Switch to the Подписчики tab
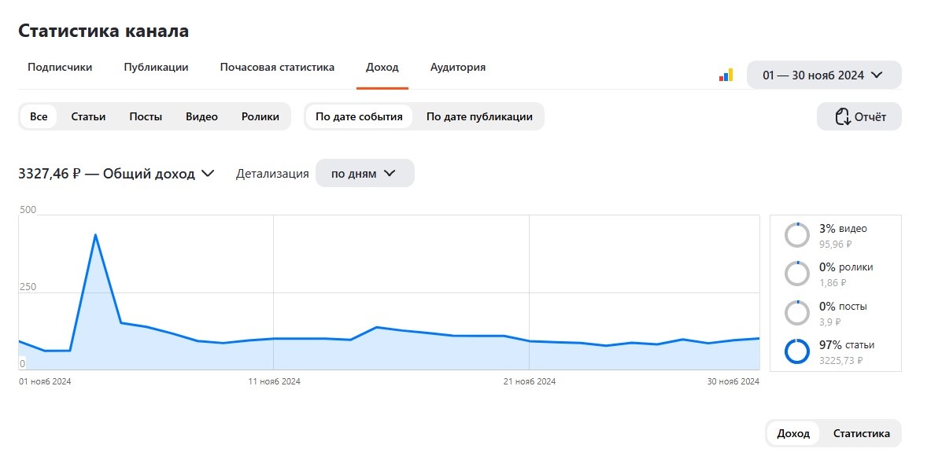Image resolution: width=942 pixels, height=456 pixels. point(60,68)
